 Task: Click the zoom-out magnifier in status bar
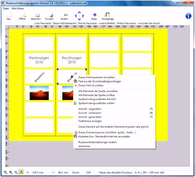pos(16,172)
